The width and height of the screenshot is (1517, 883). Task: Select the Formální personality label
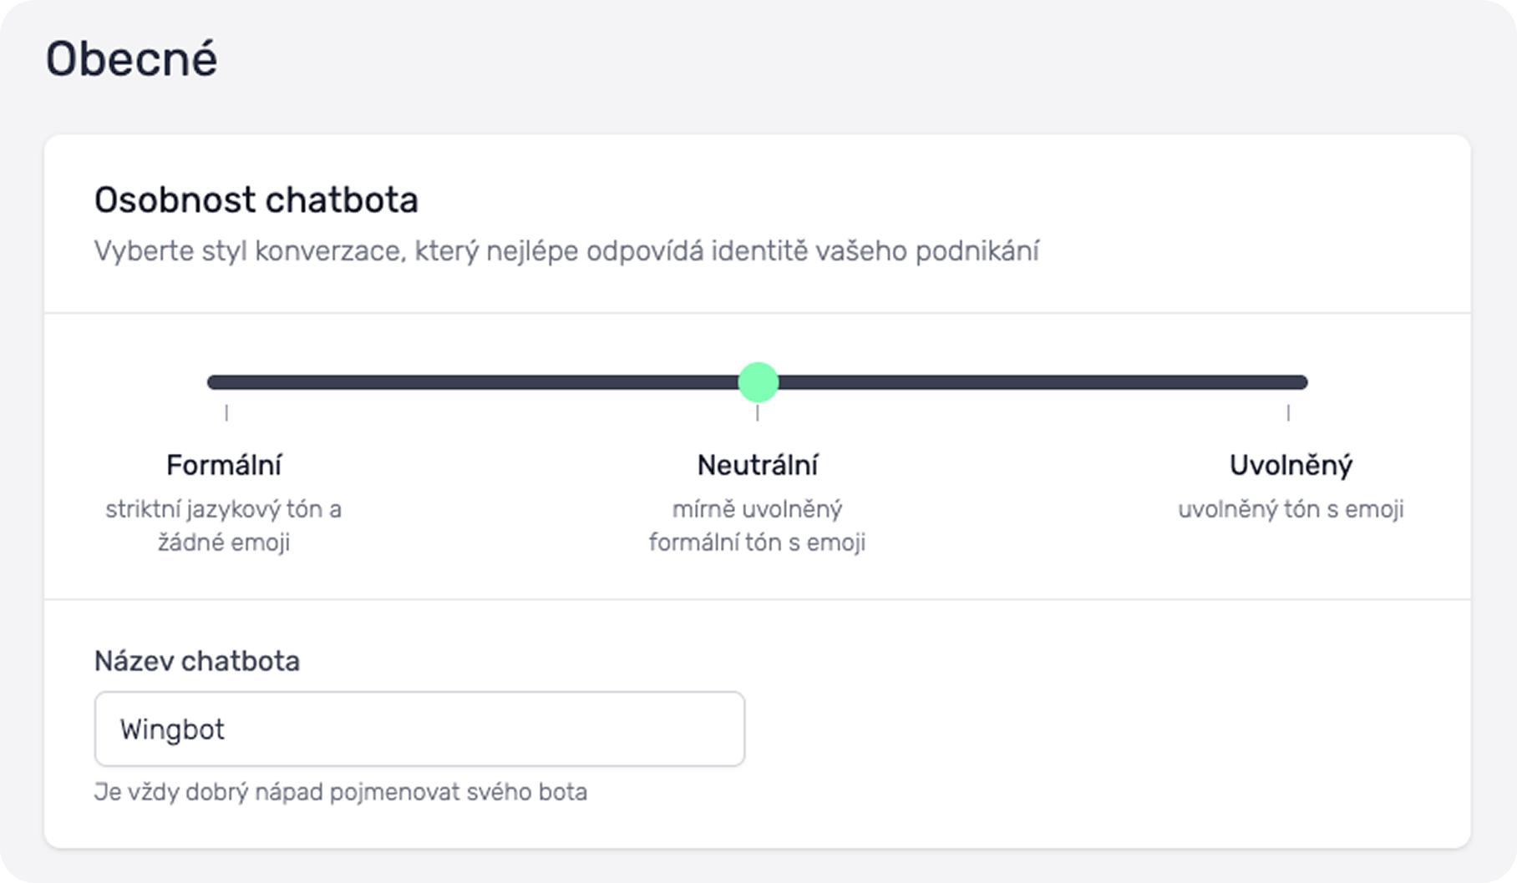tap(224, 465)
